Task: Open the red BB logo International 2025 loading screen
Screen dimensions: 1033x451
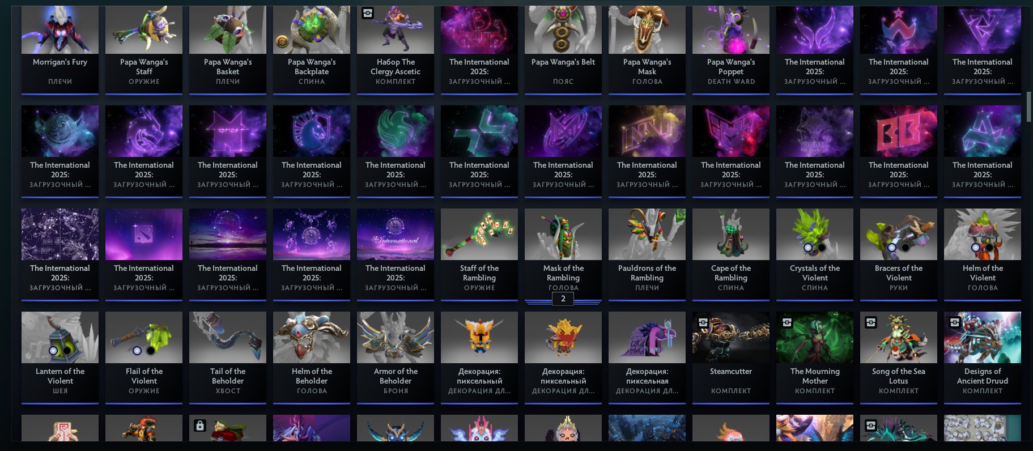Action: point(899,151)
